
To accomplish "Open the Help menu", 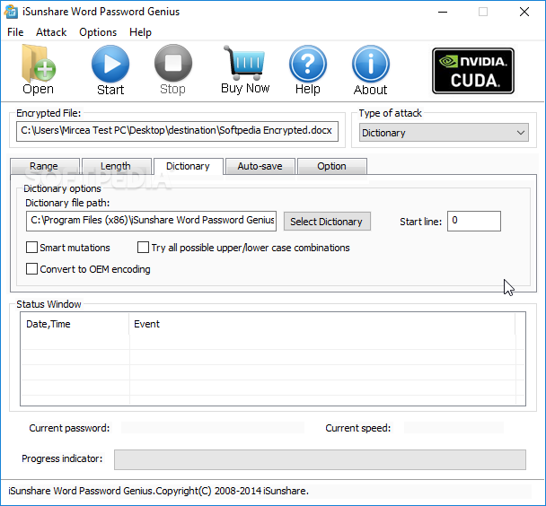I will click(x=140, y=32).
